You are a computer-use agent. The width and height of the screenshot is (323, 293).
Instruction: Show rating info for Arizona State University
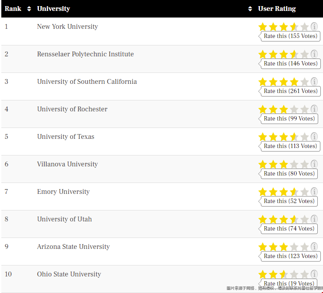click(314, 247)
